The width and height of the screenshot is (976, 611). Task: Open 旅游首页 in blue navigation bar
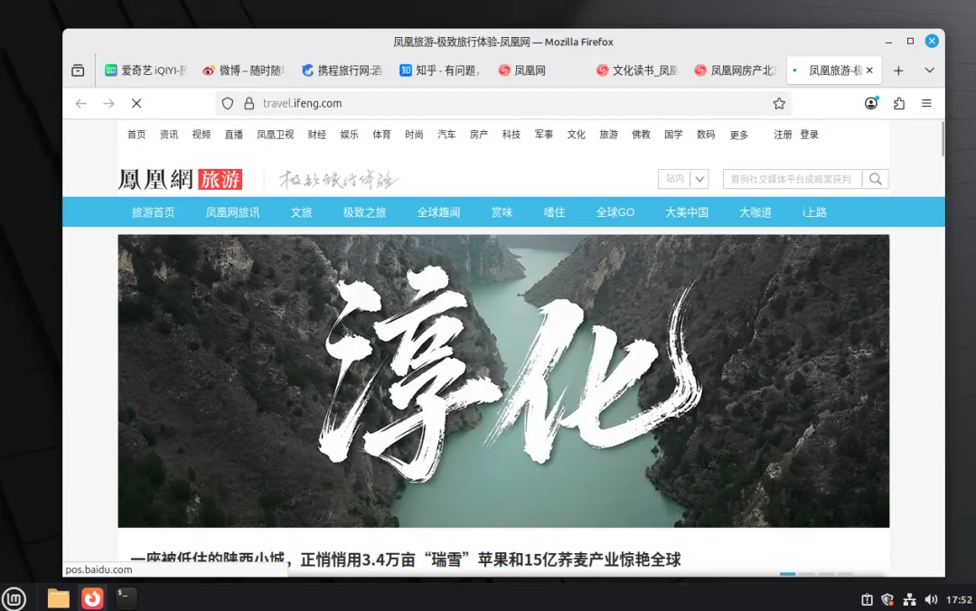coord(153,212)
